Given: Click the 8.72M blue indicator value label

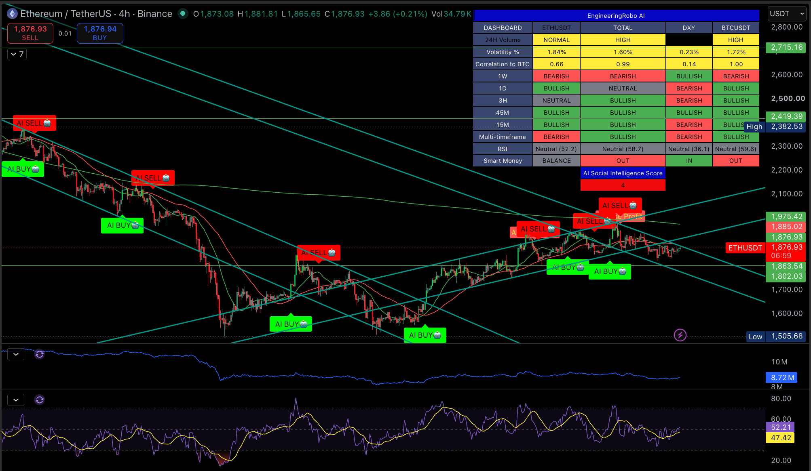Looking at the screenshot, I should [x=782, y=378].
